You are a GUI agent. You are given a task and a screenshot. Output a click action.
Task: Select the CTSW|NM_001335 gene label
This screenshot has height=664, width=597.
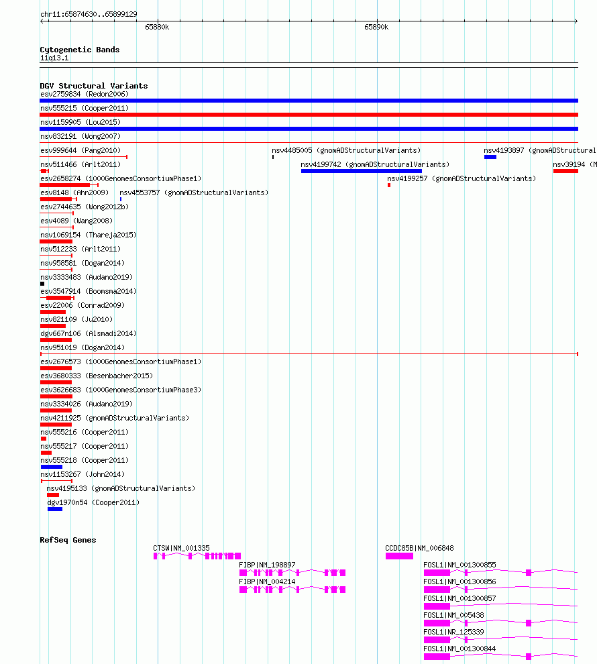pyautogui.click(x=181, y=548)
